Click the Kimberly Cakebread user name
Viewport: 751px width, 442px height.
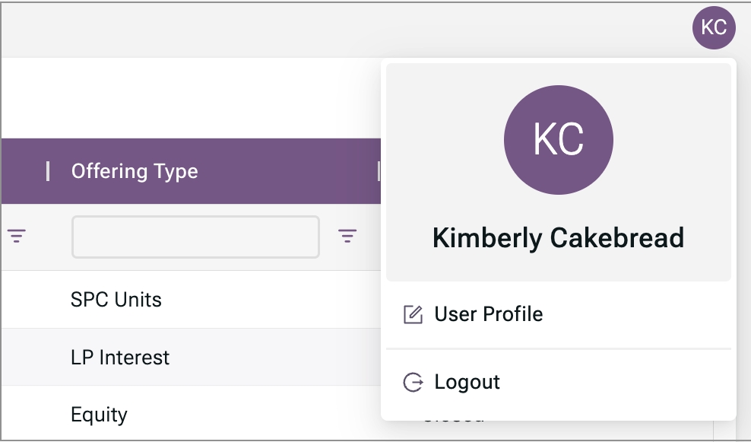tap(558, 238)
